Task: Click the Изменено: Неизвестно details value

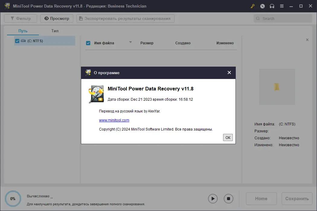Action: point(289,145)
